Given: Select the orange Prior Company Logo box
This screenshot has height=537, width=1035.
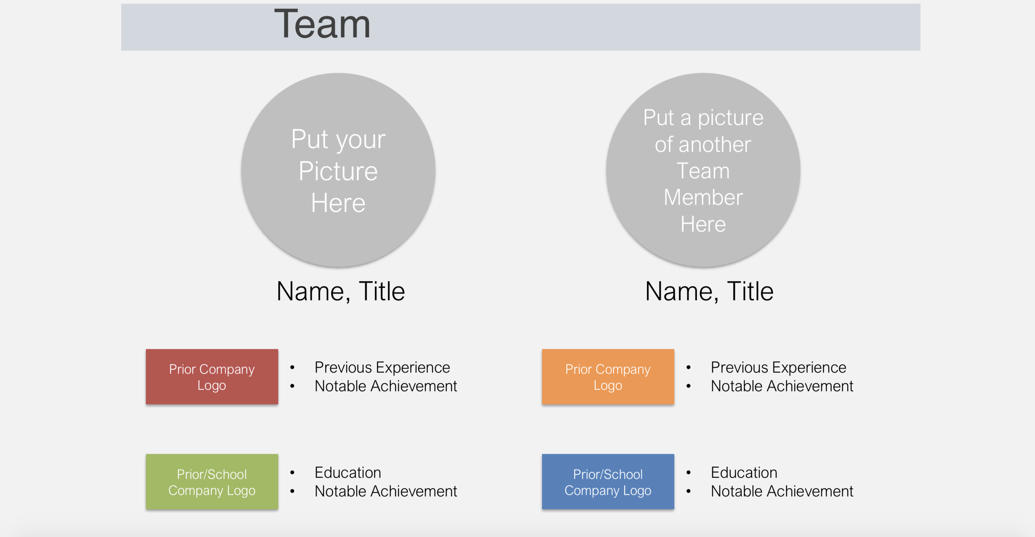Looking at the screenshot, I should click(x=607, y=377).
